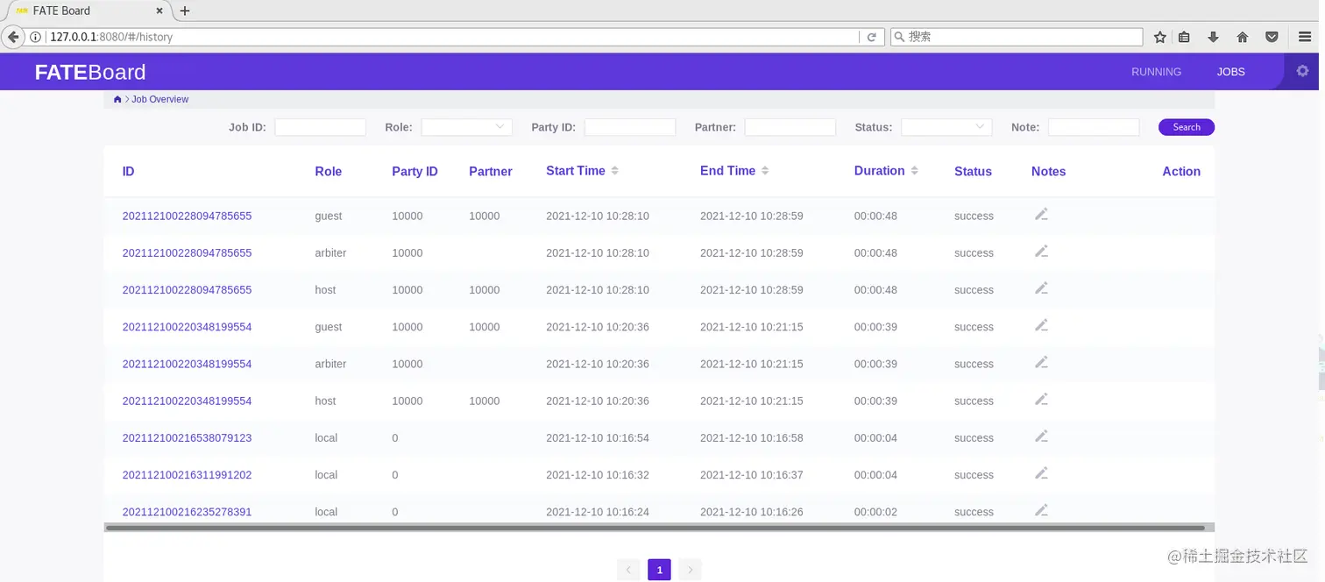The height and width of the screenshot is (582, 1325).
Task: Focus the Partner filter field
Action: (x=790, y=127)
